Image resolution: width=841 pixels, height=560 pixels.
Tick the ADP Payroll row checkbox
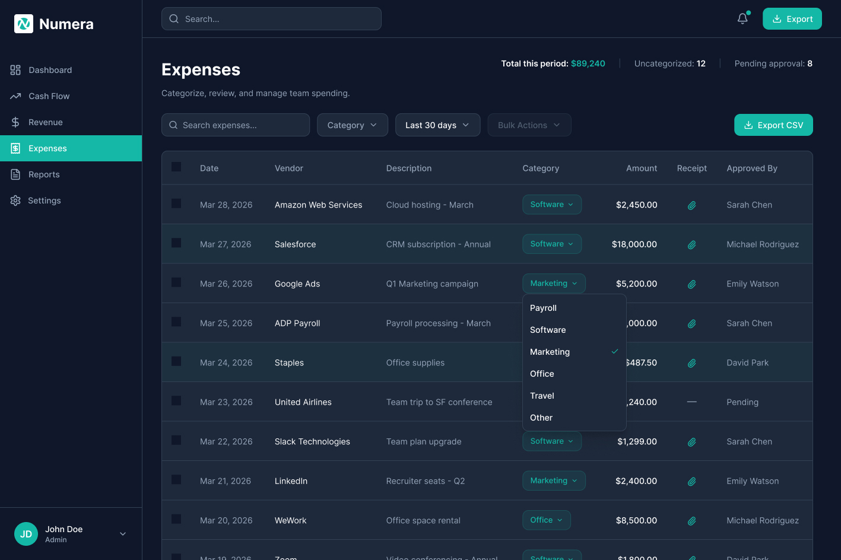tap(176, 322)
